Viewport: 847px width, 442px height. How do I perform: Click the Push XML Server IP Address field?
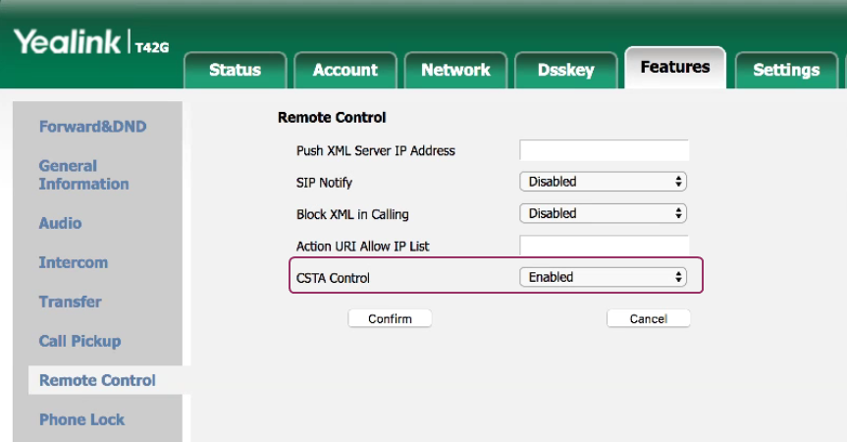coord(604,150)
